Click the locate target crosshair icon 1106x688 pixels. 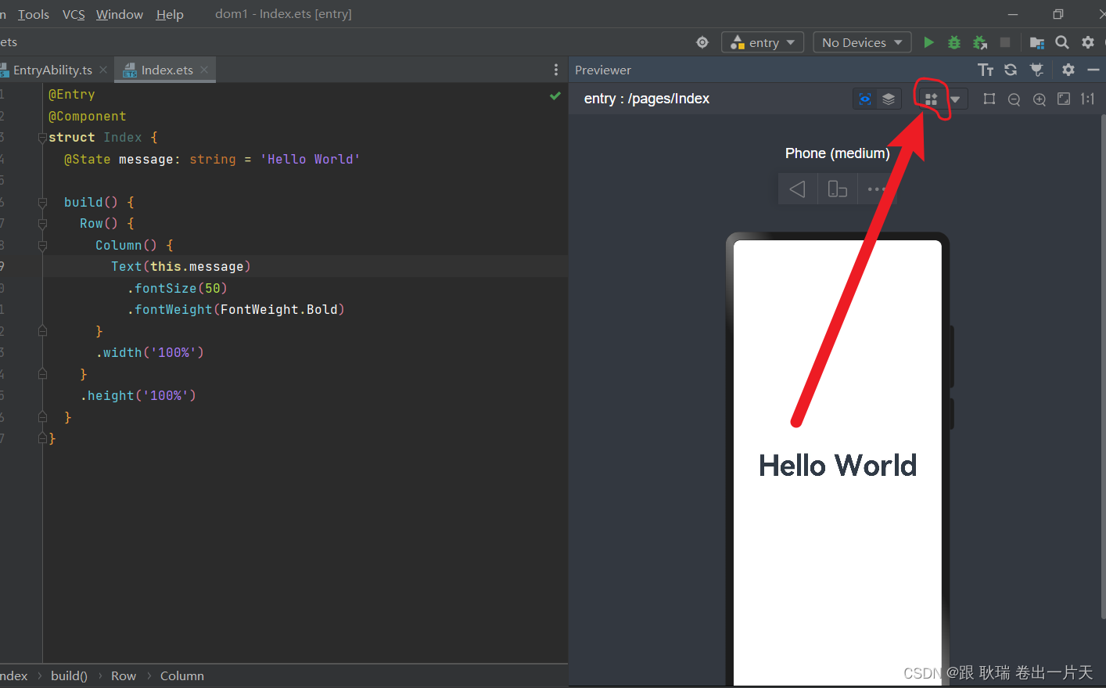702,42
